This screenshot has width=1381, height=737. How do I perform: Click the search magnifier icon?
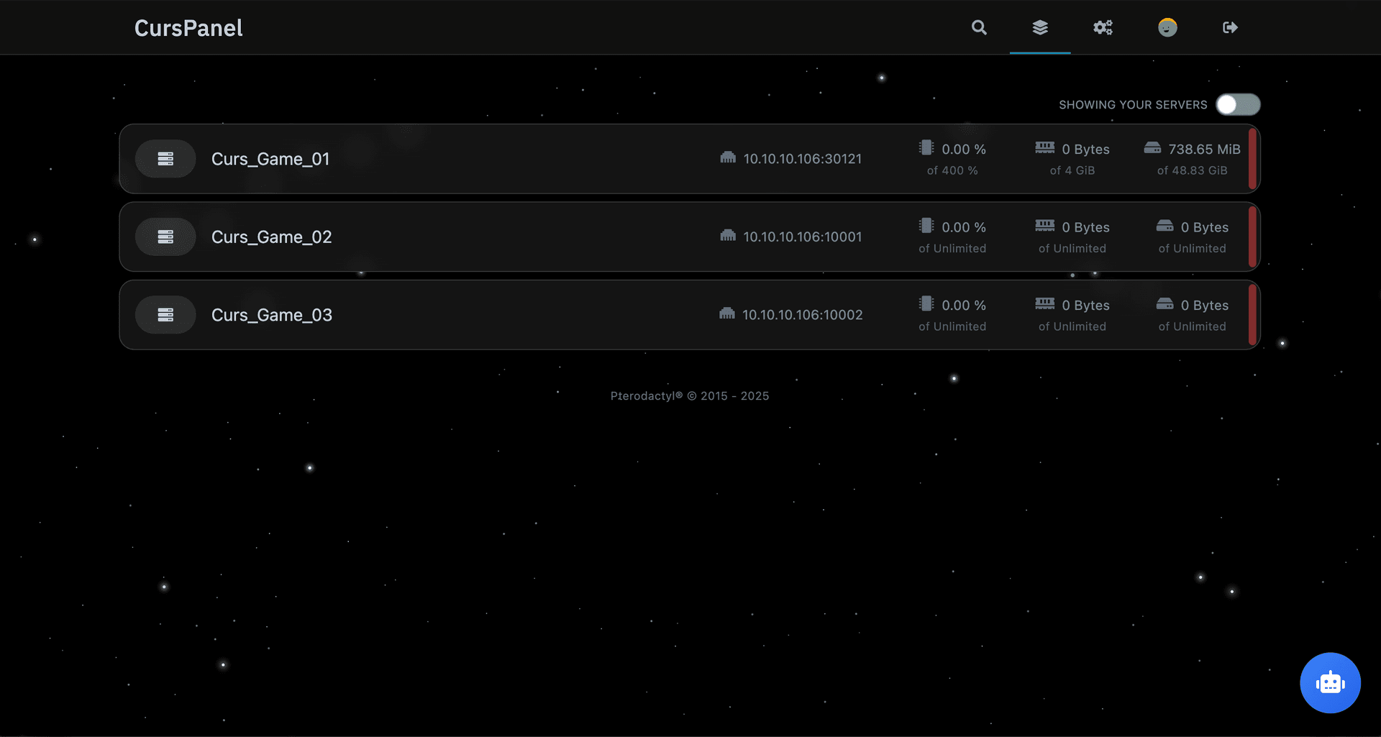[x=979, y=27]
